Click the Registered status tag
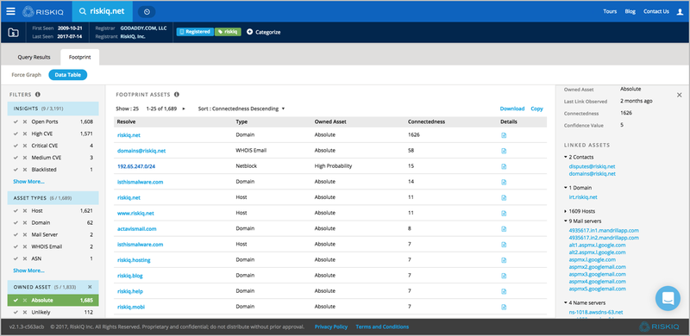This screenshot has height=336, width=690. click(195, 32)
